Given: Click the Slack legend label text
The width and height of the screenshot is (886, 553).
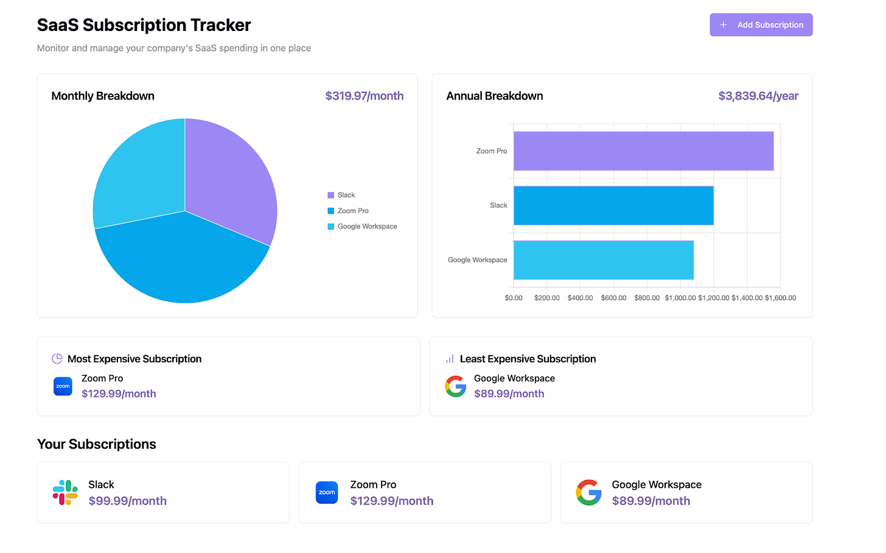Looking at the screenshot, I should coord(346,195).
